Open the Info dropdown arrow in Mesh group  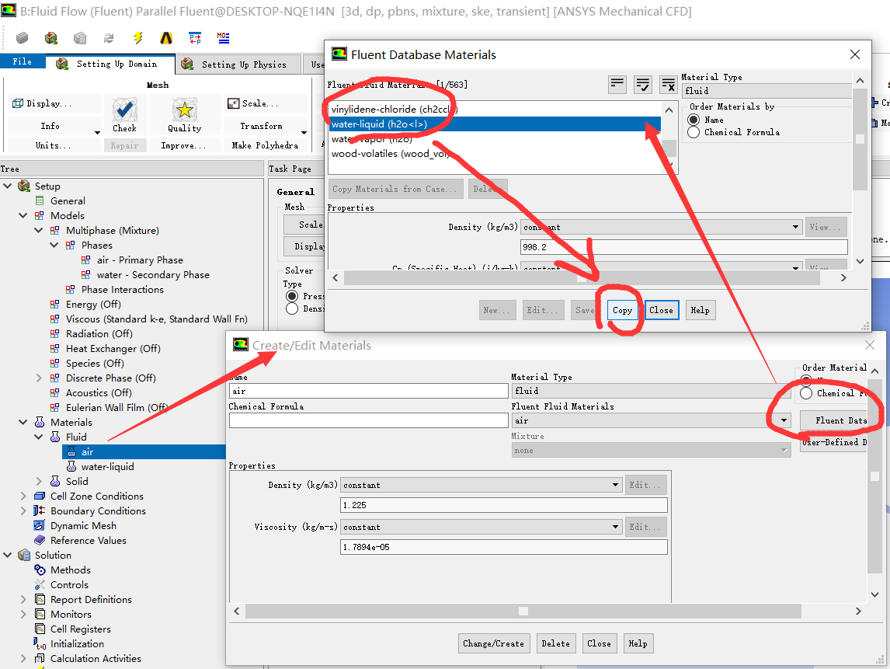click(97, 132)
